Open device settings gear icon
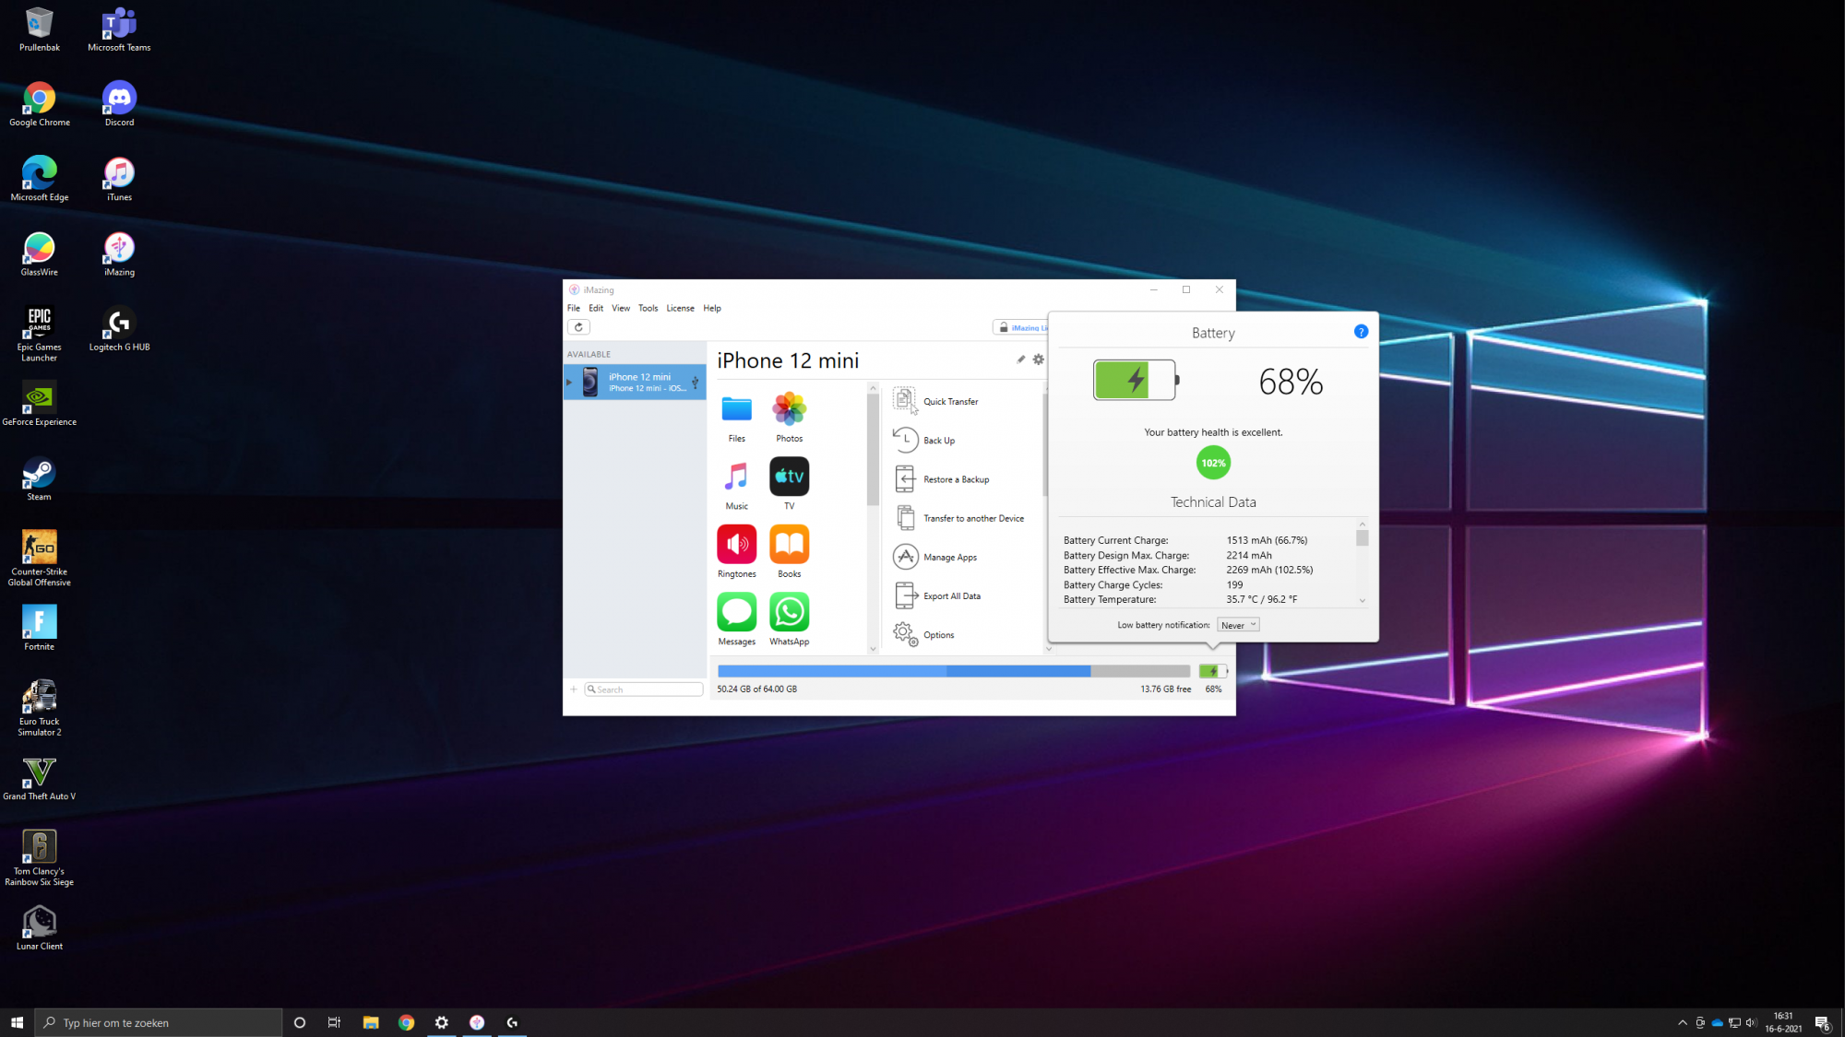This screenshot has width=1845, height=1037. [x=1038, y=359]
